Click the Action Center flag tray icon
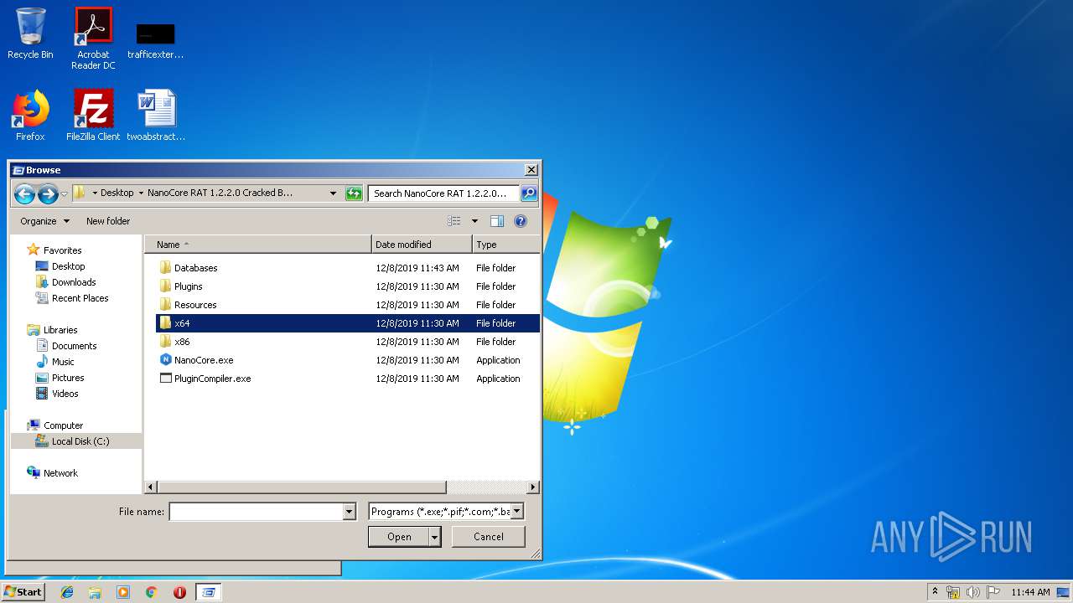The height and width of the screenshot is (603, 1073). [x=993, y=592]
